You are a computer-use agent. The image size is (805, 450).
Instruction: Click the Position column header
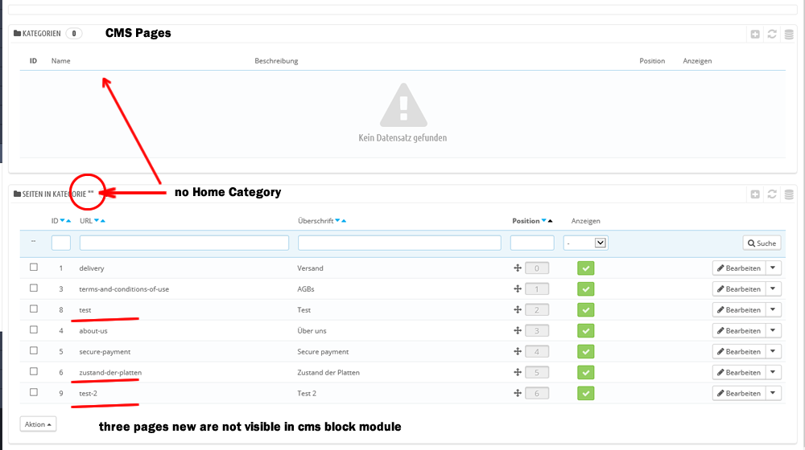526,221
